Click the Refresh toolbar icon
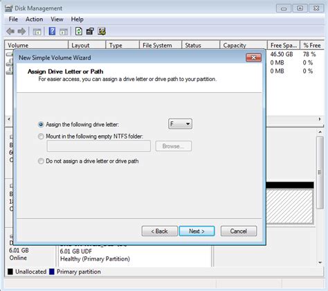The width and height of the screenshot is (328, 291). click(79, 31)
